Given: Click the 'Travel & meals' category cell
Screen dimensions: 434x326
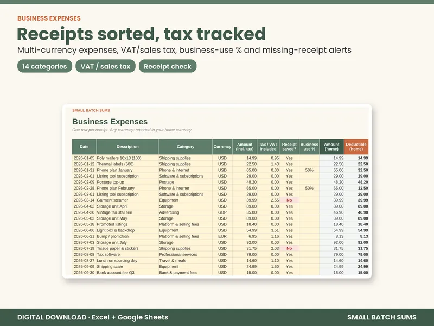Looking at the screenshot, I should [x=186, y=261].
